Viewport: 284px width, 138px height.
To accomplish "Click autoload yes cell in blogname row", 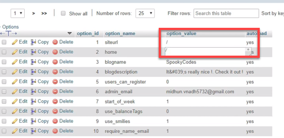I will (250, 62).
